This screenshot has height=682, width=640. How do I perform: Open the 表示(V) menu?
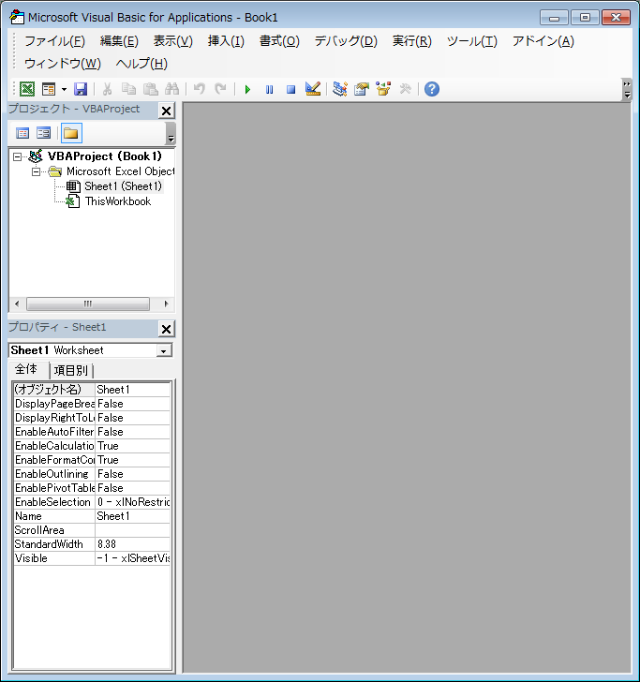(172, 41)
